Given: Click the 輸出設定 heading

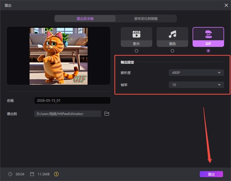Looking at the screenshot, I should 127,62.
